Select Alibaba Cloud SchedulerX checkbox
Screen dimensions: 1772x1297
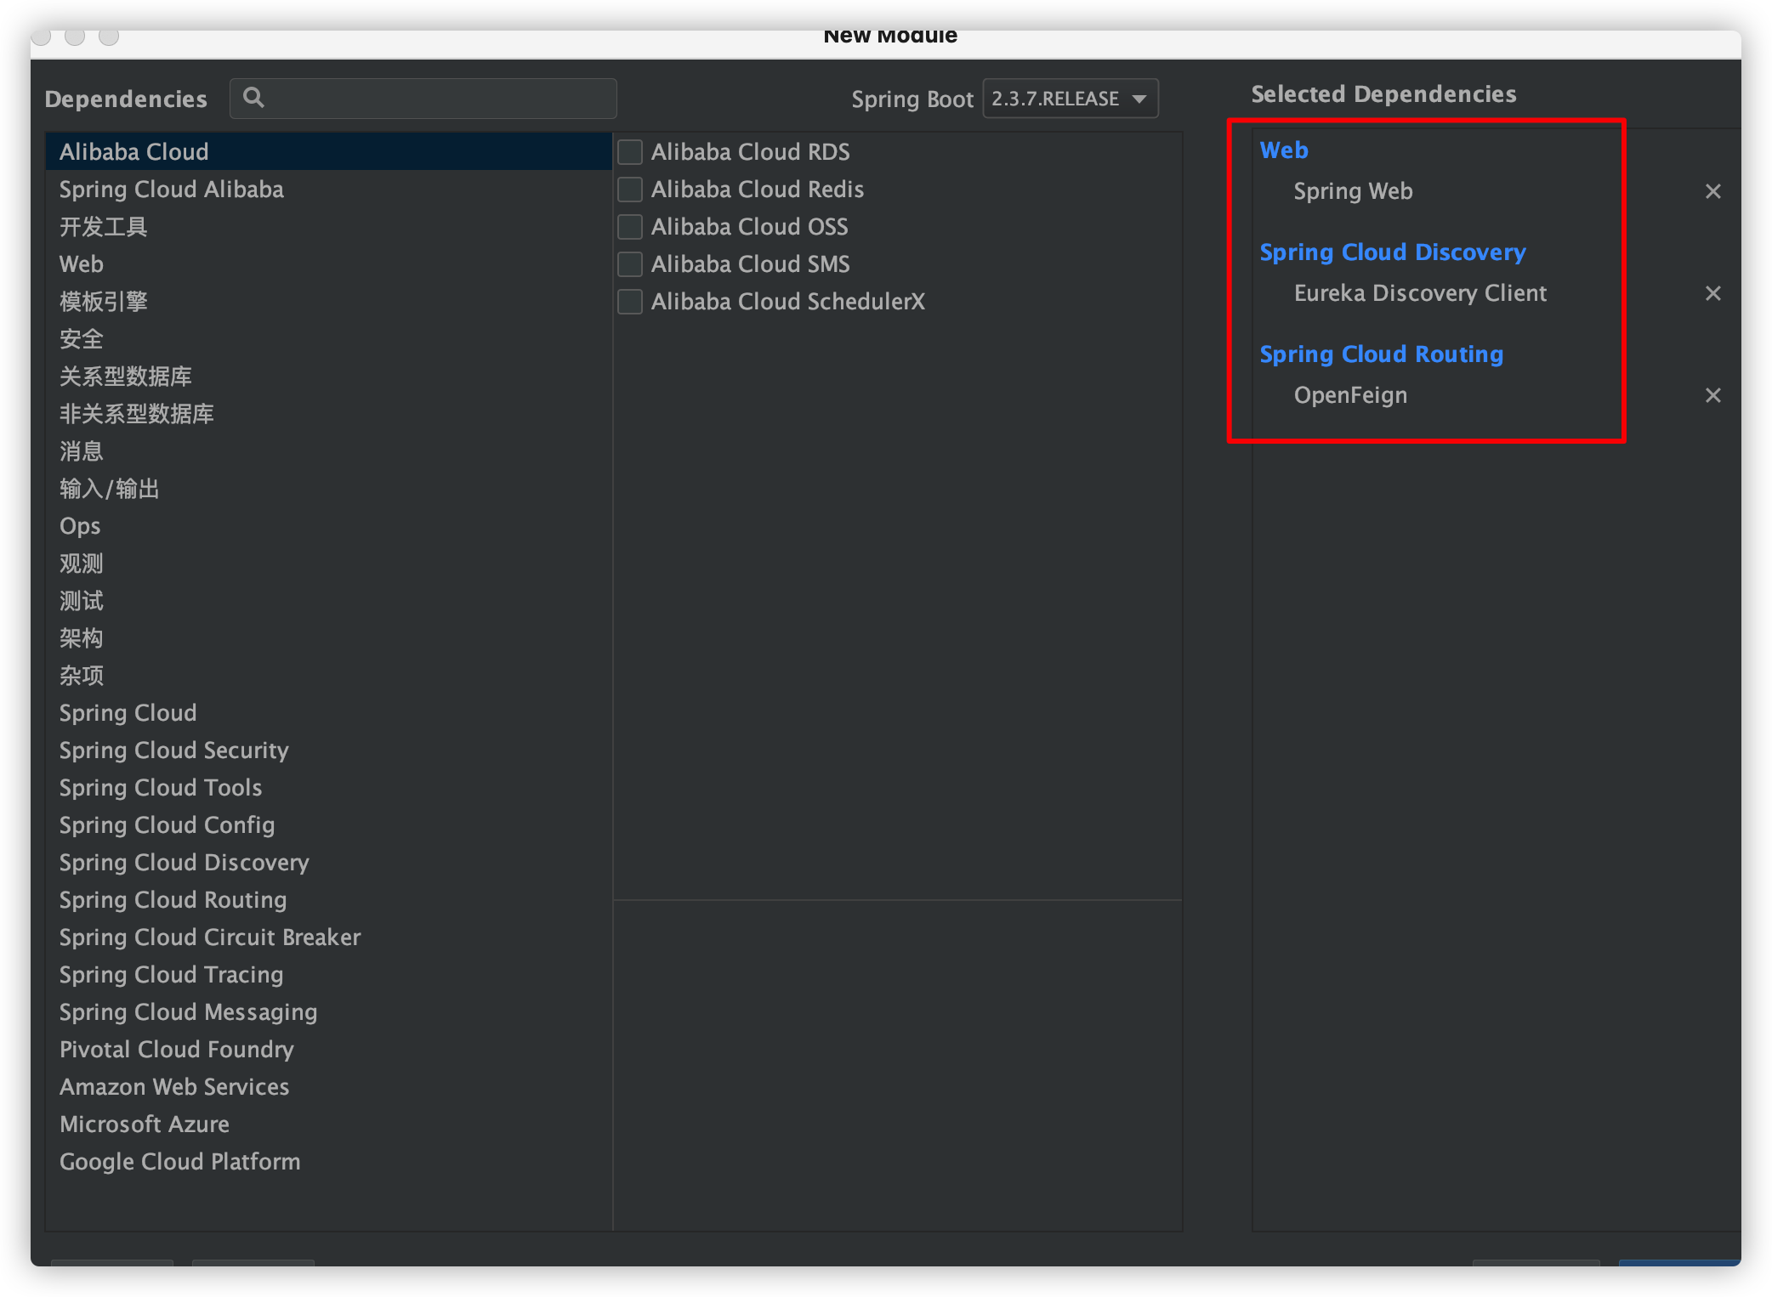(629, 302)
